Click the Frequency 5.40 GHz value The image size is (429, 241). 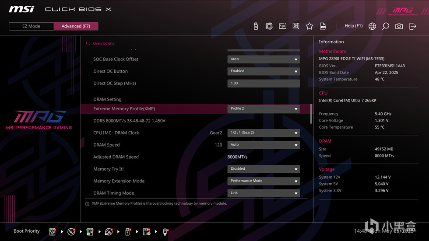(383, 114)
